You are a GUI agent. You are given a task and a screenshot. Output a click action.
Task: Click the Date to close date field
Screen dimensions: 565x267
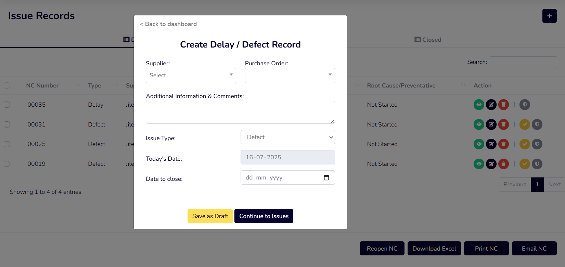click(x=288, y=177)
